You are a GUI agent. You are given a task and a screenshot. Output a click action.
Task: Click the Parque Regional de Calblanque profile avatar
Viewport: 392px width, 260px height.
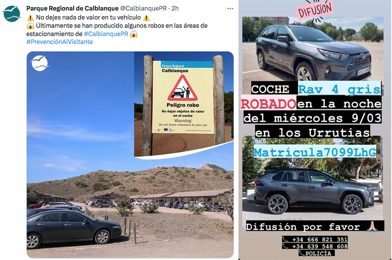tap(12, 14)
